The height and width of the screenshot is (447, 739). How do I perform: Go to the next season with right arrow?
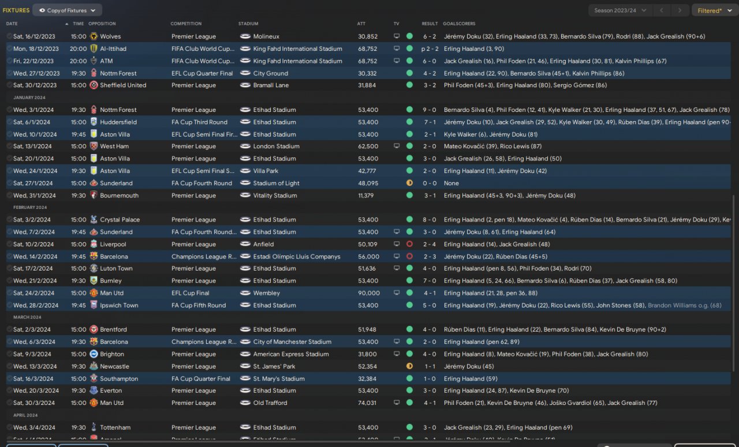coord(681,10)
